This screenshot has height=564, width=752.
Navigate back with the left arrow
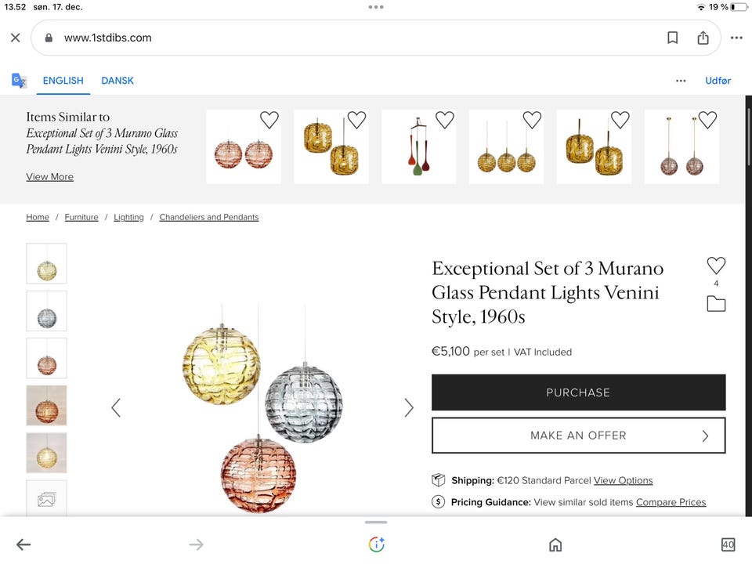coord(23,544)
